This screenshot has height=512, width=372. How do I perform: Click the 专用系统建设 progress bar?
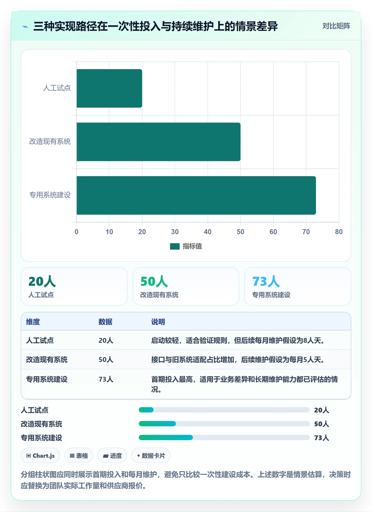pos(224,437)
